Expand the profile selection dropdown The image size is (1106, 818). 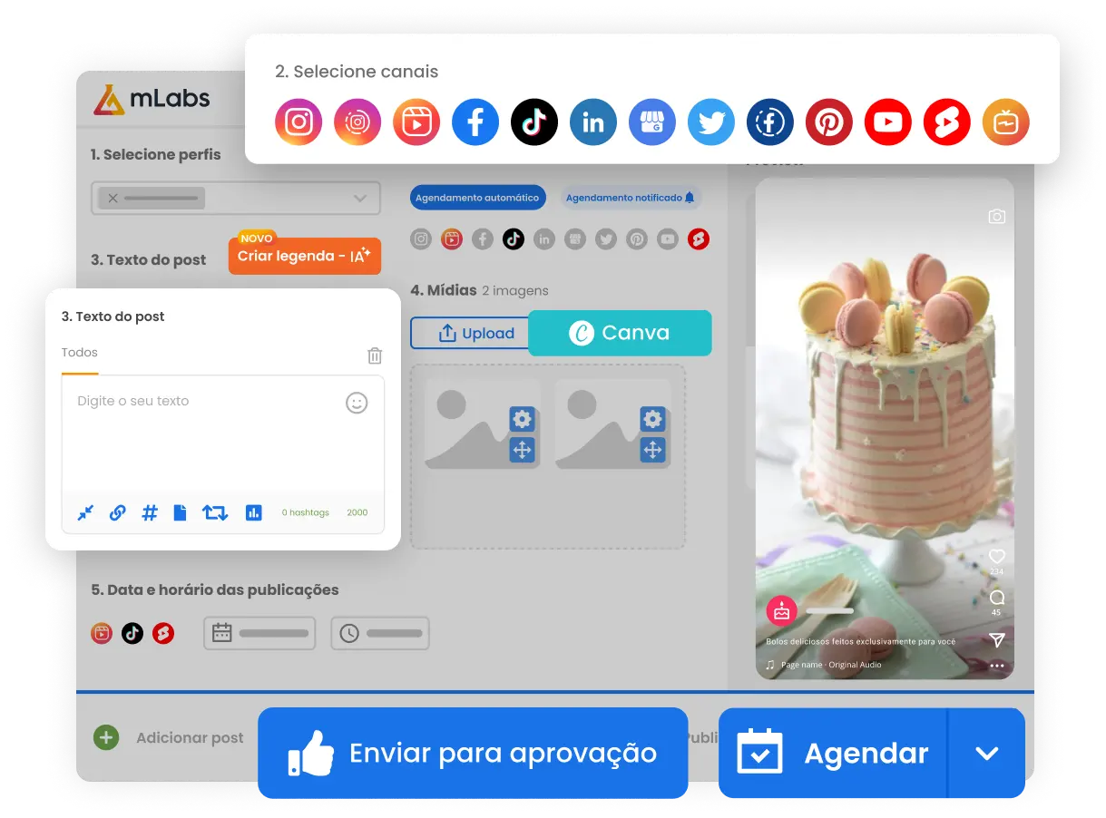[x=360, y=198]
